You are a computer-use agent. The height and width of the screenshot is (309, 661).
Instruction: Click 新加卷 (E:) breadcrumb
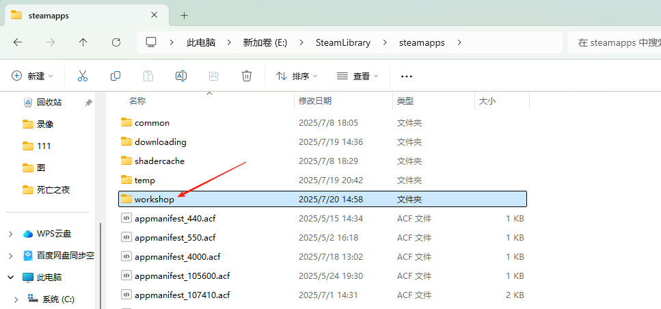[x=265, y=42]
